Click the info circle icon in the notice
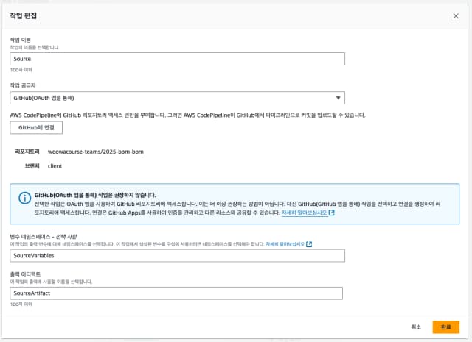The height and width of the screenshot is (342, 472). tap(24, 198)
